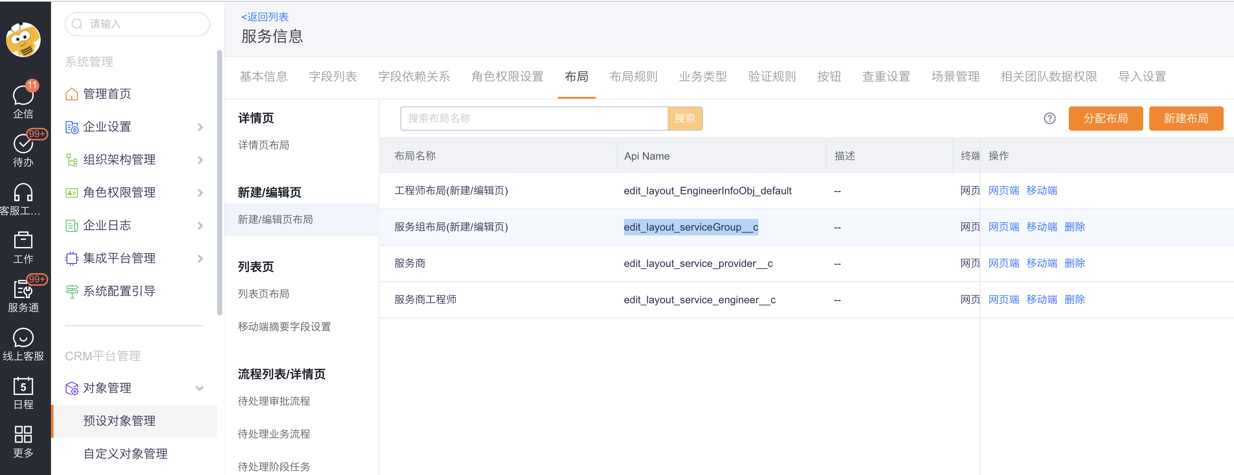Image resolution: width=1234 pixels, height=475 pixels.
Task: Focus the 搜索布局名称 input field
Action: pos(534,119)
